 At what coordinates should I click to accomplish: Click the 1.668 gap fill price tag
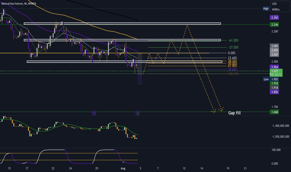click(274, 112)
